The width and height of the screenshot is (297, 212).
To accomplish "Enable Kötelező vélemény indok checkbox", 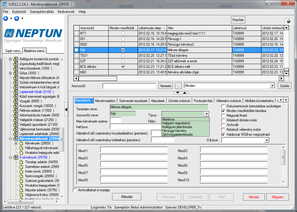I will pos(223,130).
